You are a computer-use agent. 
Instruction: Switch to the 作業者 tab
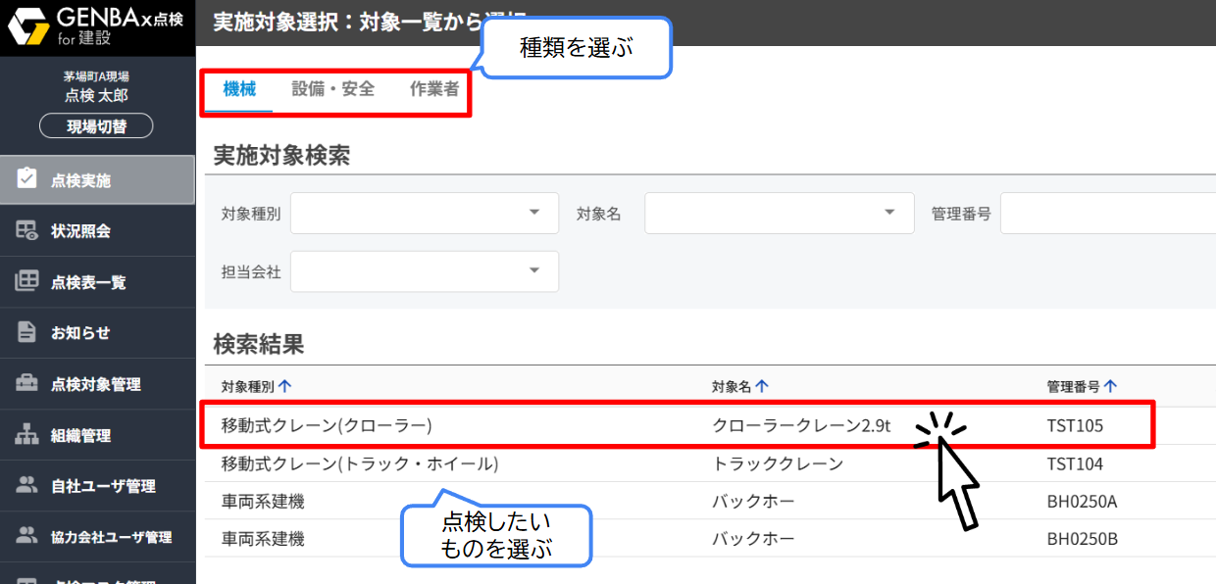tap(434, 89)
